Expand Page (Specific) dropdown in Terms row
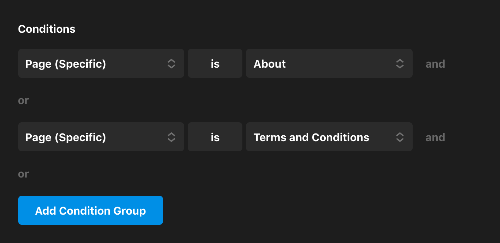The height and width of the screenshot is (243, 500). [x=101, y=137]
